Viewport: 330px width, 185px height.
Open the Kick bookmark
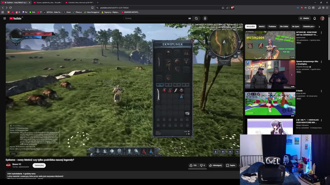tap(32, 12)
